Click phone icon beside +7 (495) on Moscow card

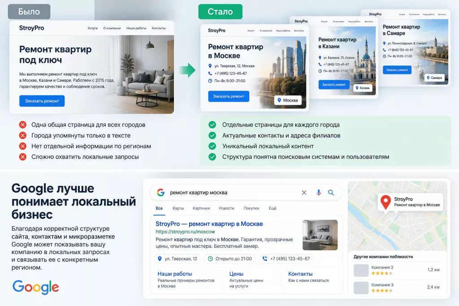[210, 73]
